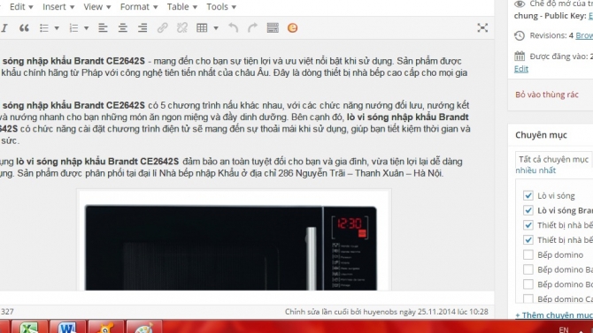The height and width of the screenshot is (333, 593).
Task: Edit the publish date link
Action: point(520,69)
